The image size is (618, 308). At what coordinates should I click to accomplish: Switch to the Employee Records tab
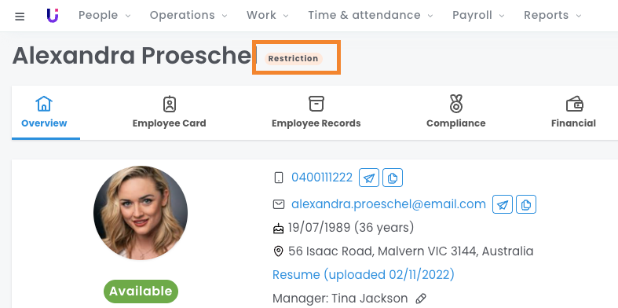(316, 112)
